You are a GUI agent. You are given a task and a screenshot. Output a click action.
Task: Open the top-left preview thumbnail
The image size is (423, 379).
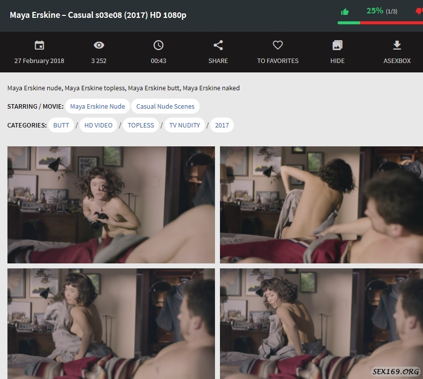tap(111, 204)
